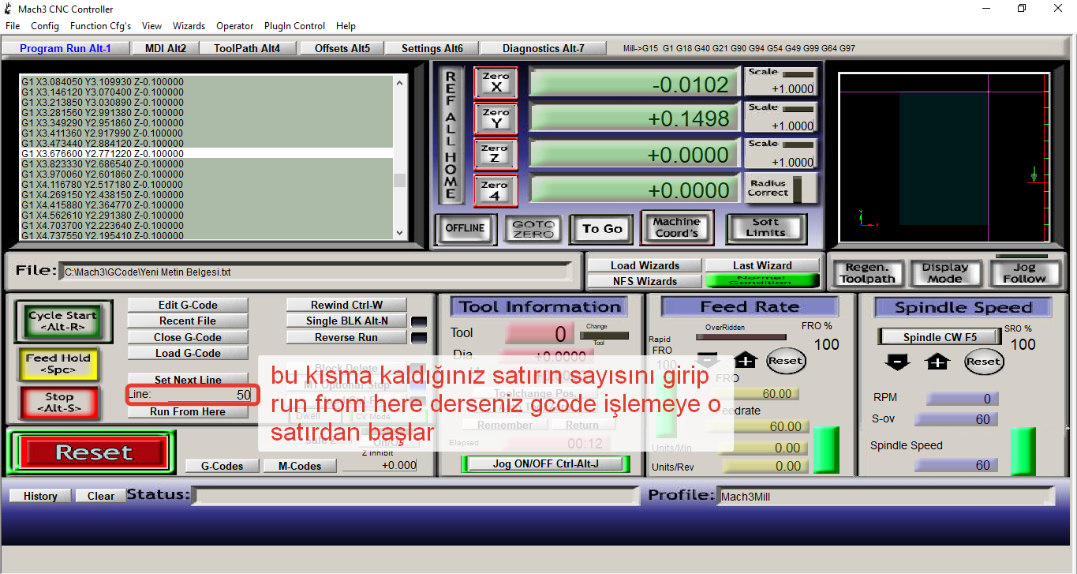Click Run From Here
Screen dimensions: 1077x574
188,411
